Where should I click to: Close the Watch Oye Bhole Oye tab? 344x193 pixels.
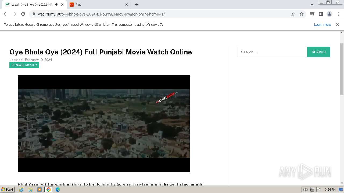62,5
